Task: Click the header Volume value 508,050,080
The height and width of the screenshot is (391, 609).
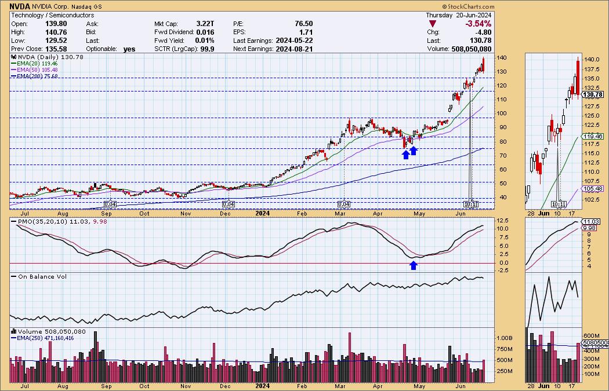Action: (x=471, y=49)
